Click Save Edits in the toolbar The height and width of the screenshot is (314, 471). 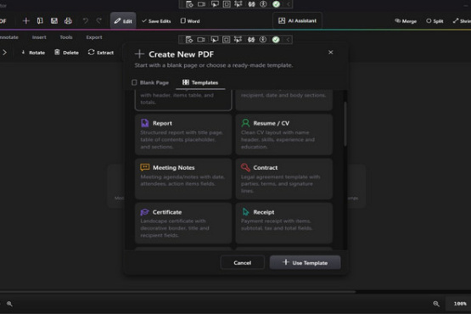click(156, 21)
